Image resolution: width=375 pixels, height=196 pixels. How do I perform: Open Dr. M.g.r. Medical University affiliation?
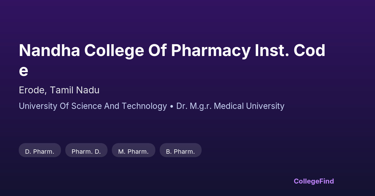click(230, 106)
